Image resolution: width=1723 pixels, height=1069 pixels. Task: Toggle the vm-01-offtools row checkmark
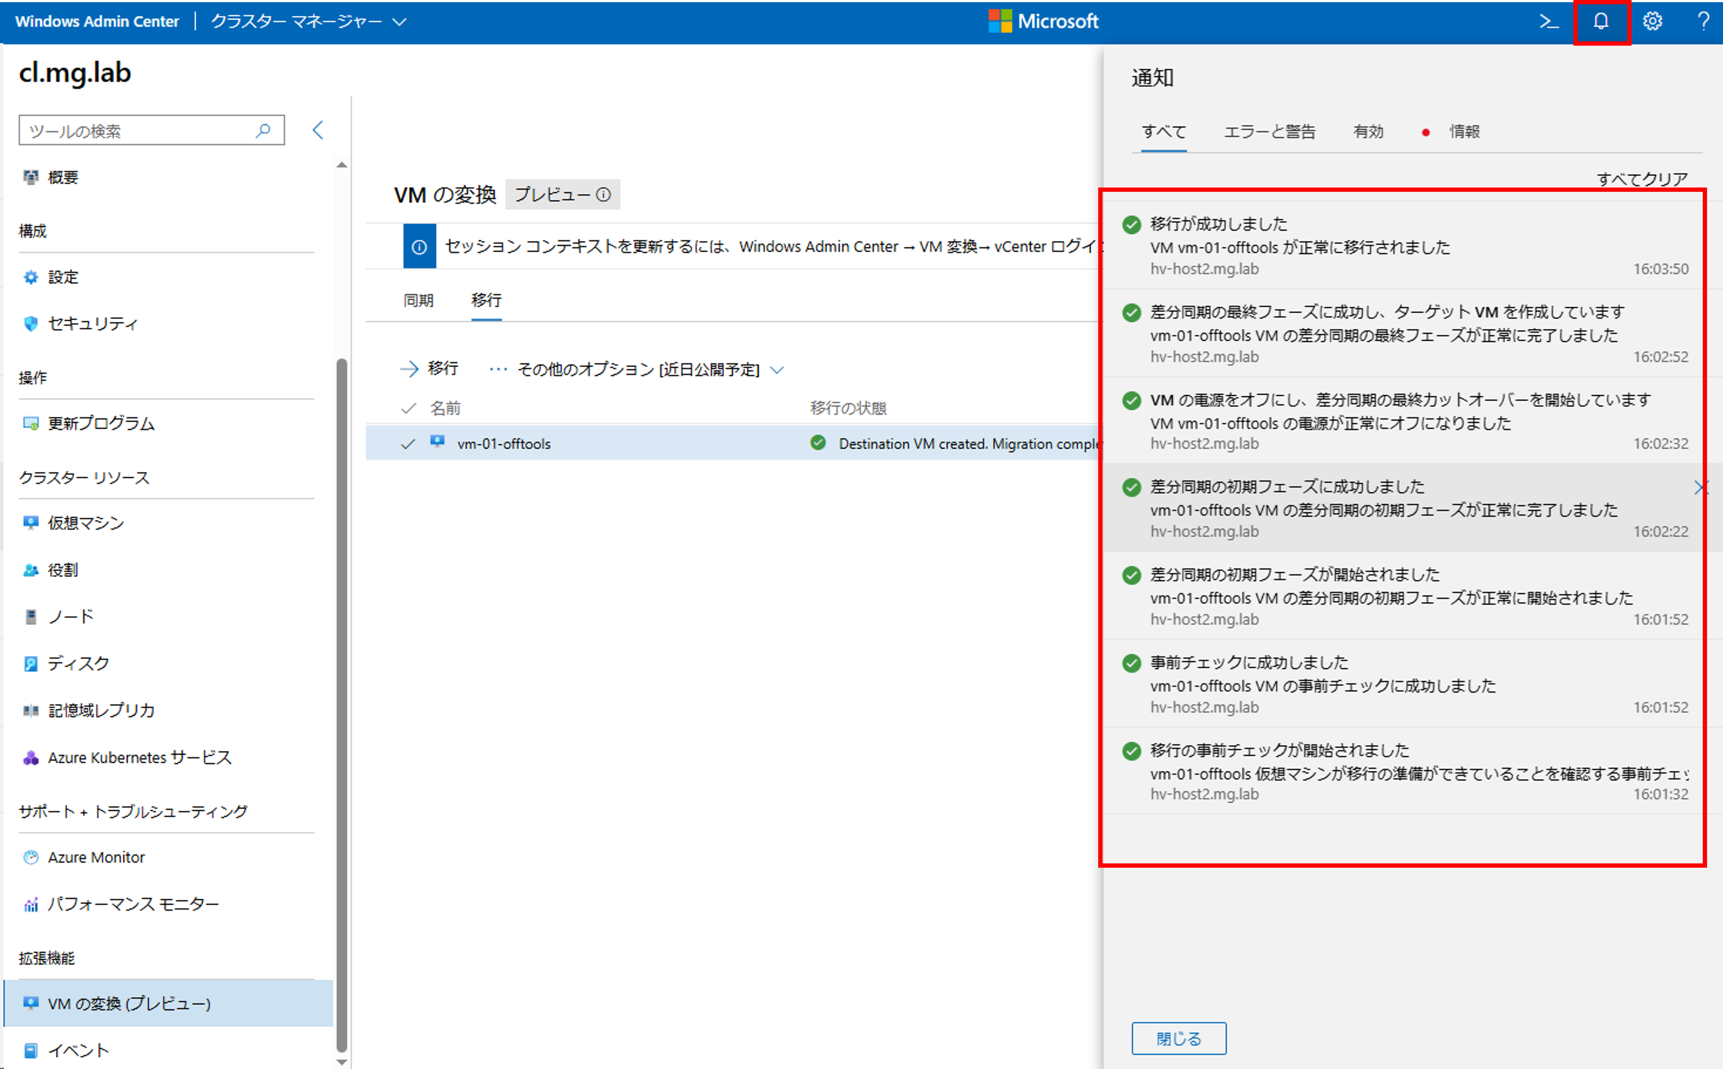point(408,443)
